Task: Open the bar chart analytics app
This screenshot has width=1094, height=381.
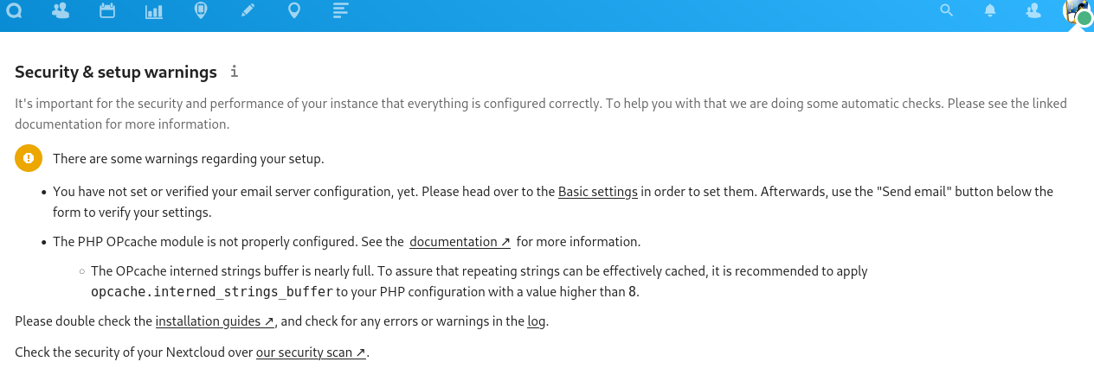Action: [154, 11]
